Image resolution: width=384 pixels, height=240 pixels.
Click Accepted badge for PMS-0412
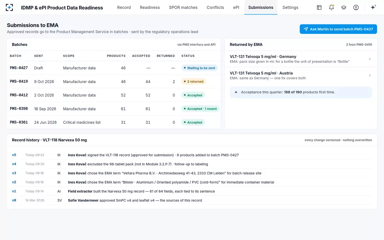pos(193,95)
